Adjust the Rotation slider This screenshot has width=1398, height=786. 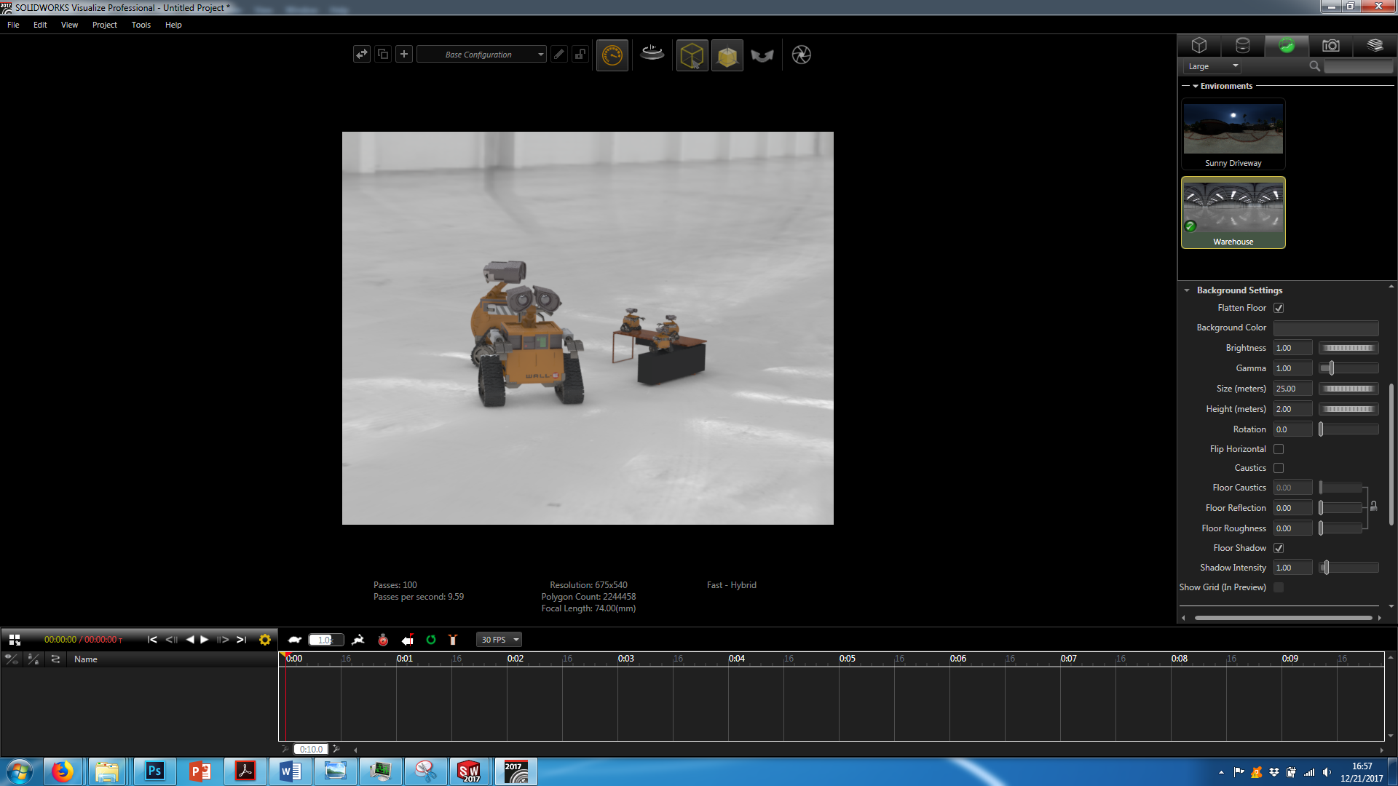coord(1348,429)
